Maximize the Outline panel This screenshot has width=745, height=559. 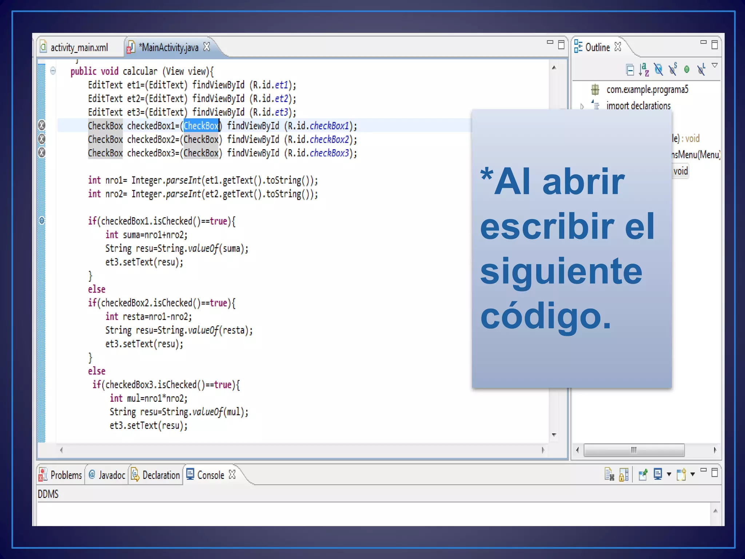coord(714,45)
